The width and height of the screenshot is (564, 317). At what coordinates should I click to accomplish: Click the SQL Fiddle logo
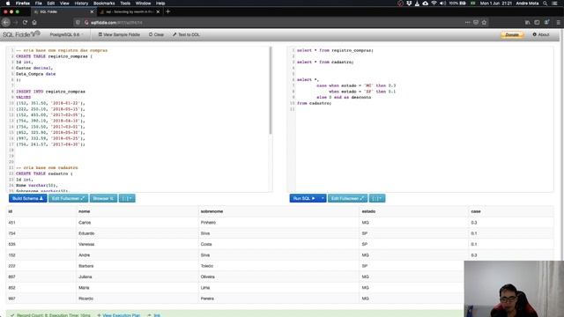[21, 34]
